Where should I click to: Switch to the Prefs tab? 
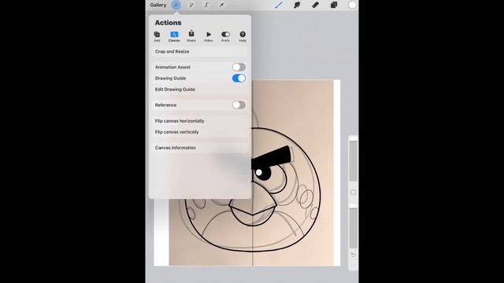coord(225,36)
